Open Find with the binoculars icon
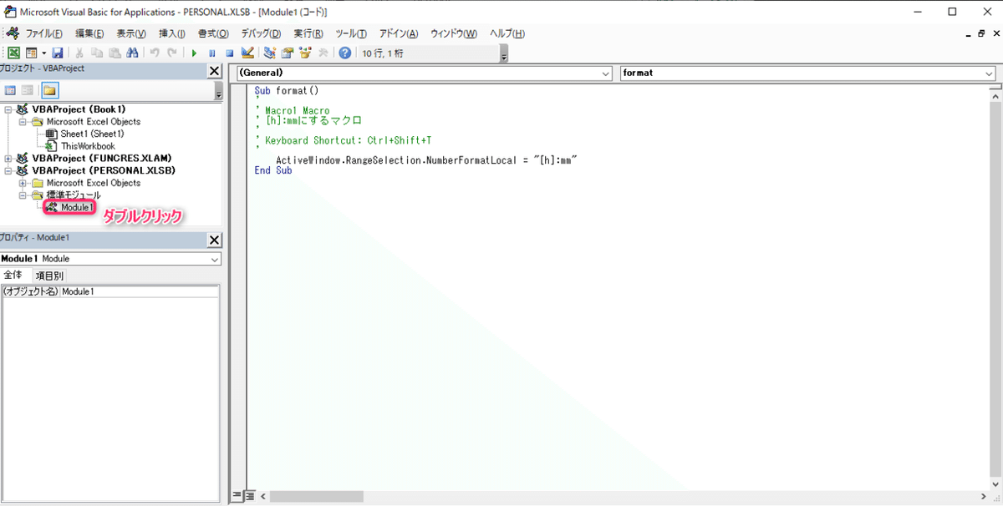The height and width of the screenshot is (506, 1003). pyautogui.click(x=132, y=53)
